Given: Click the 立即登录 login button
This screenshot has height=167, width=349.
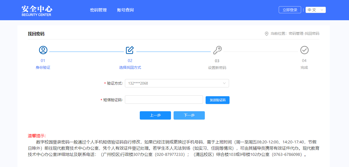Looking at the screenshot, I should click(x=290, y=10).
